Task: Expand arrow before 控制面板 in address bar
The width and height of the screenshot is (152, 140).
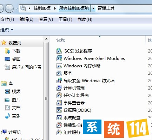Action: coord(29,8)
